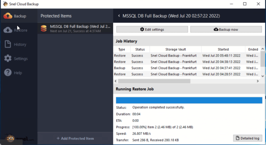Click horizontal scrollbar right arrow
The height and width of the screenshot is (145, 266).
click(x=258, y=81)
